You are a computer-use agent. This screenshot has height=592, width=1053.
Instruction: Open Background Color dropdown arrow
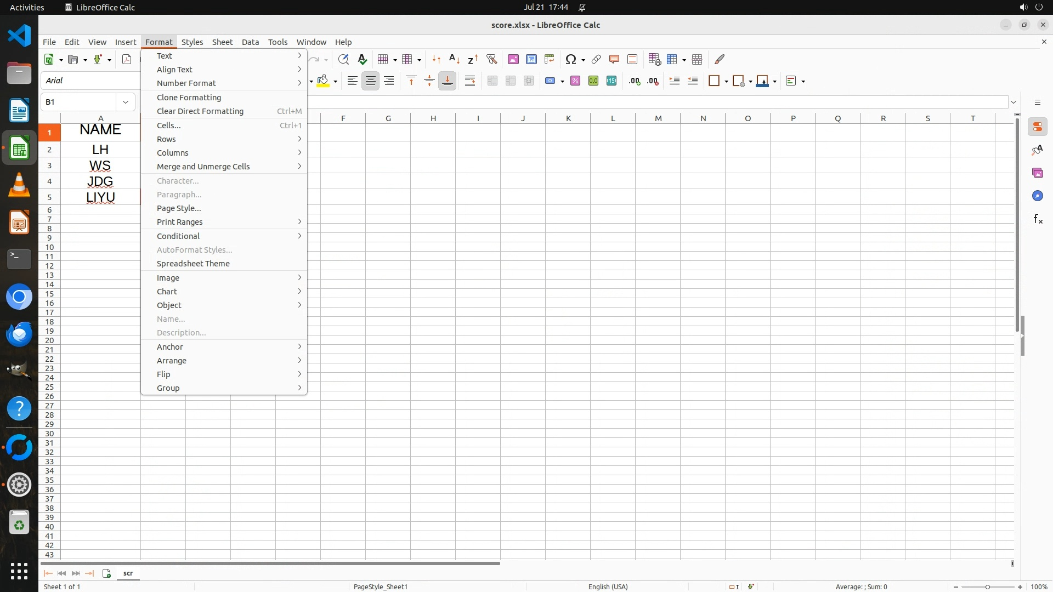335,81
